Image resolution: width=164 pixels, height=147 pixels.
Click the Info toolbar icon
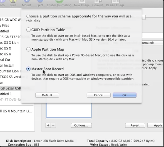2,3
